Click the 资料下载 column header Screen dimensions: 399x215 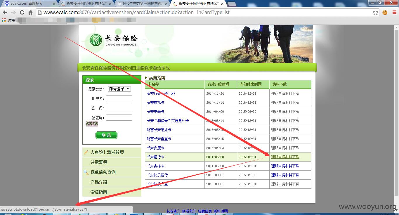280,84
